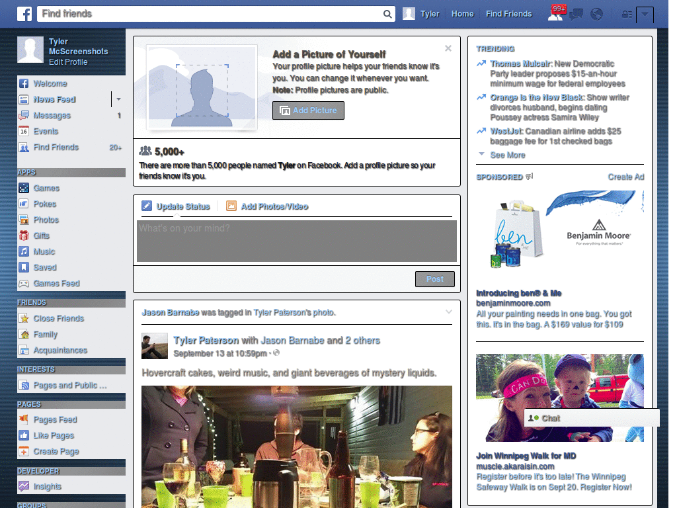Select the Add Photos/Video tab

(267, 206)
